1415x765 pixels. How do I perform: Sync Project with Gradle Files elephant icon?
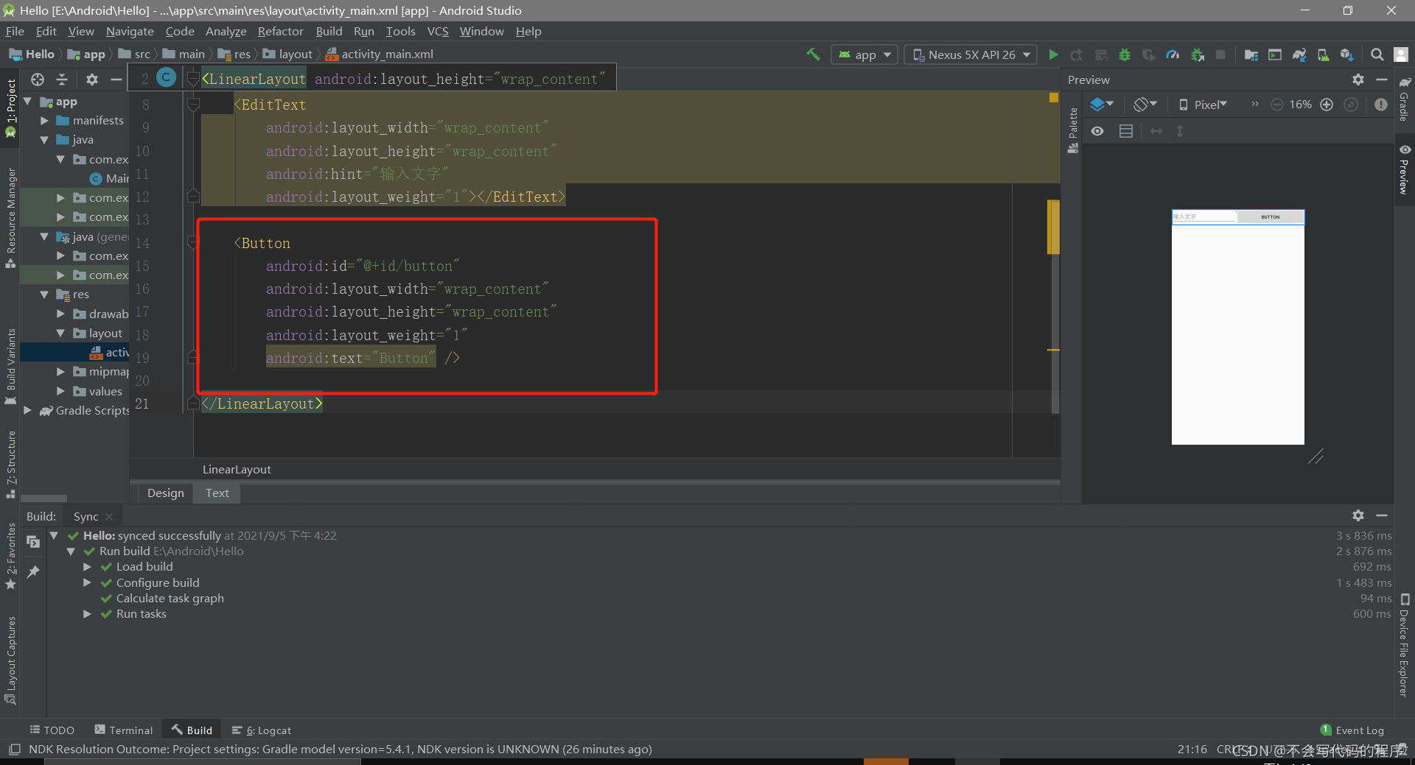click(x=1299, y=54)
